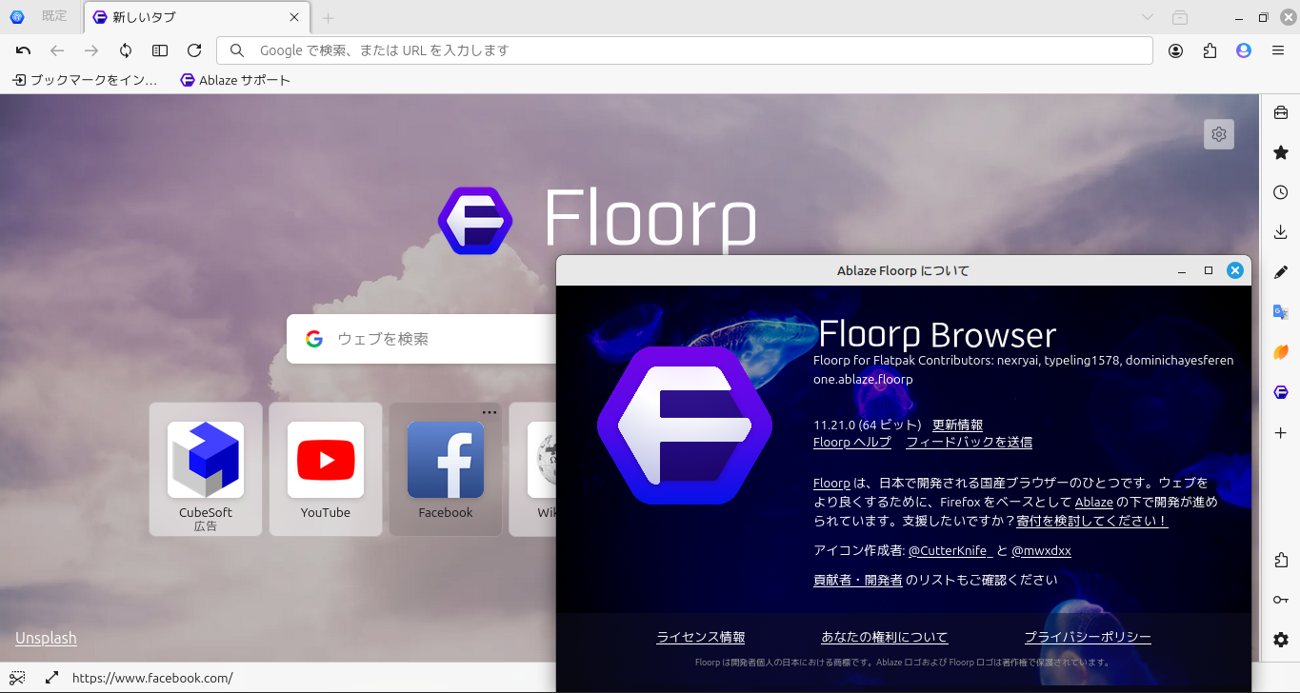Click the Ablaze link in description text
The height and width of the screenshot is (693, 1300).
coord(1093,502)
